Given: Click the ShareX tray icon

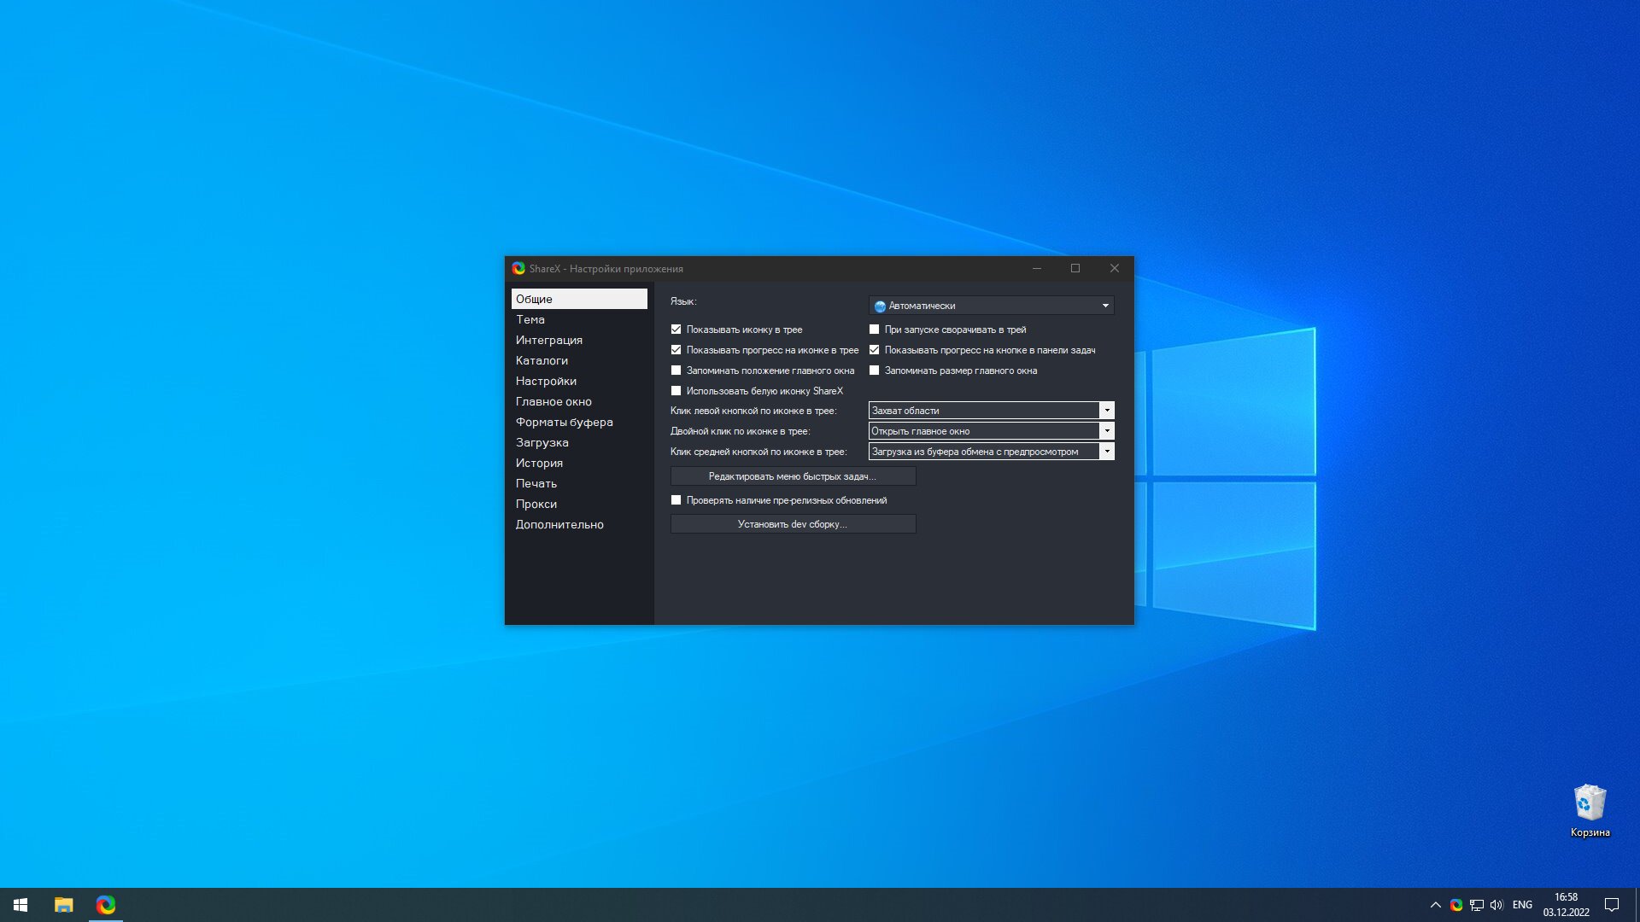Looking at the screenshot, I should [1456, 905].
